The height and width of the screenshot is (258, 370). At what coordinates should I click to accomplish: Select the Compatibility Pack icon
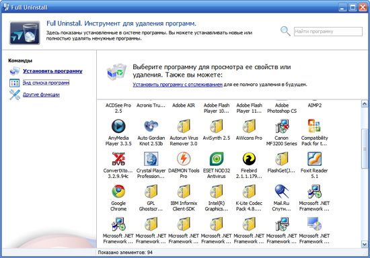click(314, 126)
